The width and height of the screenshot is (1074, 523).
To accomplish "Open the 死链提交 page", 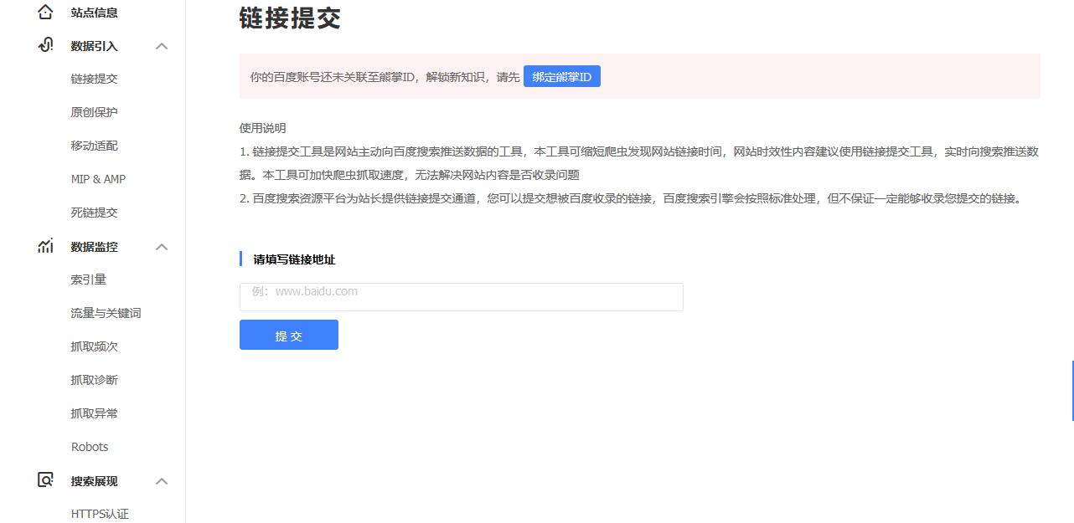I will [x=94, y=213].
